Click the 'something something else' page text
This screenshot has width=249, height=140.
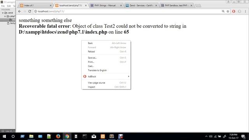(x=45, y=20)
